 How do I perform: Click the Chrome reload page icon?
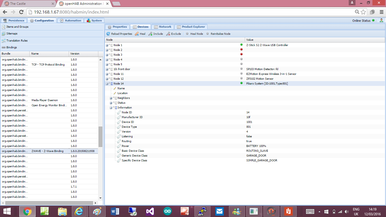[x=21, y=12]
